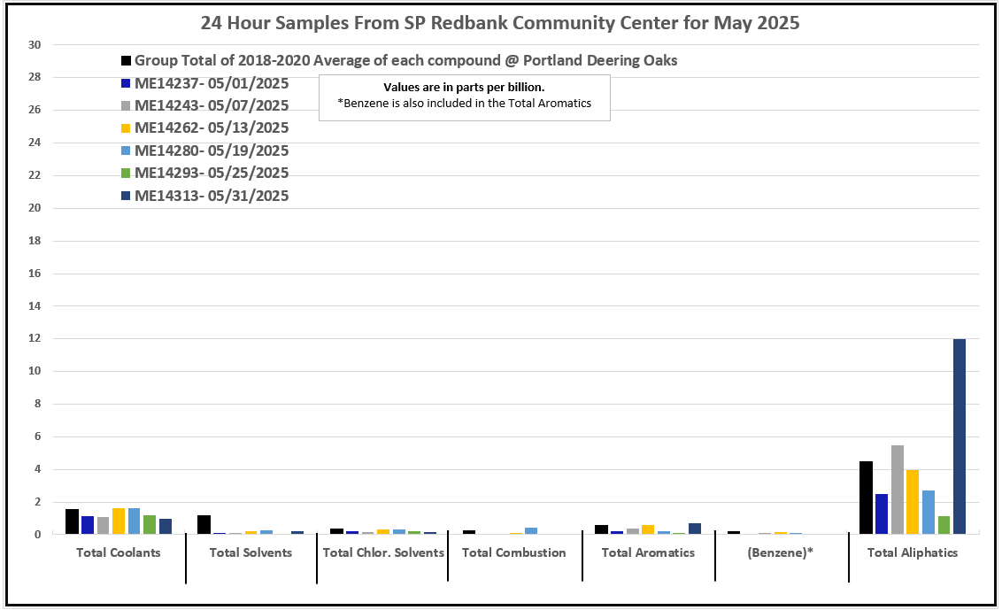Image resolution: width=1002 pixels, height=610 pixels.
Task: Select the 'Values are in parts per billion' note box
Action: point(464,96)
